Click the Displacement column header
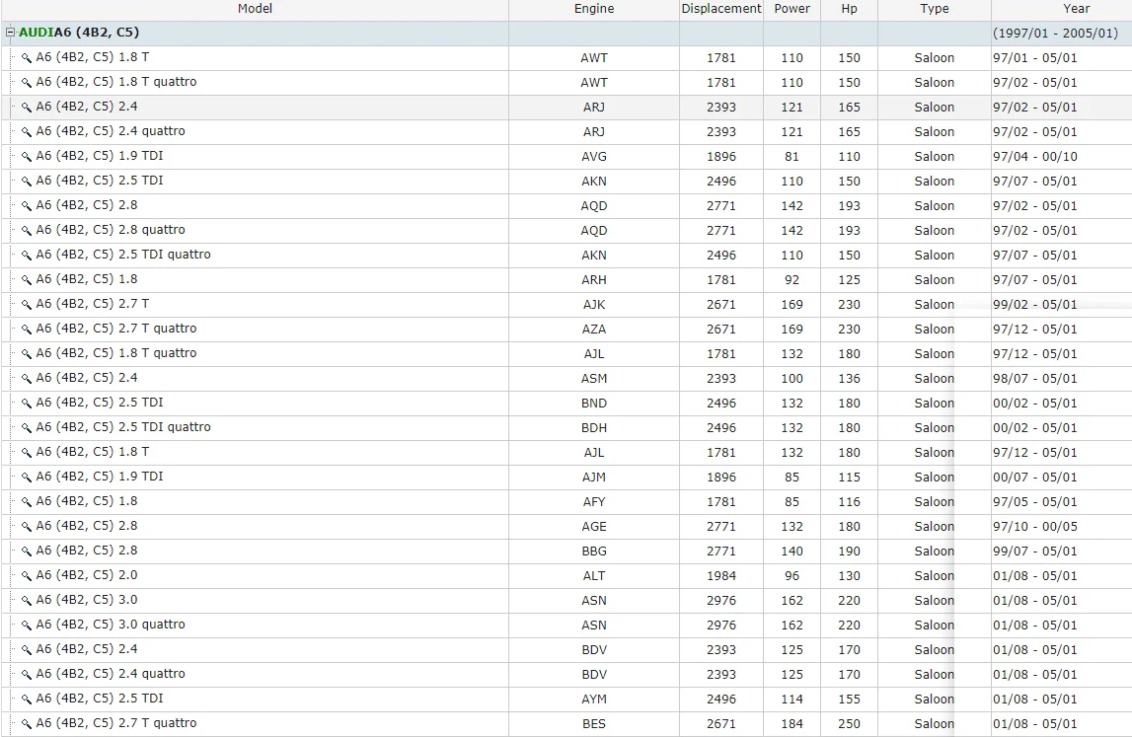The height and width of the screenshot is (737, 1132). (x=721, y=9)
